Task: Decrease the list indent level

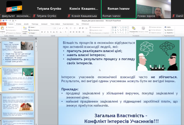Action: click(x=80, y=28)
